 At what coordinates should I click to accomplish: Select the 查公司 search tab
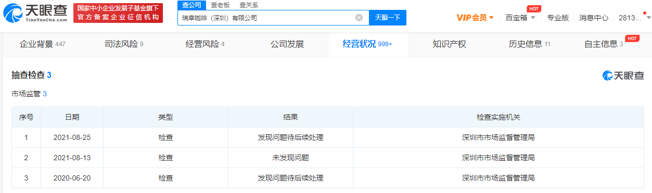click(191, 5)
